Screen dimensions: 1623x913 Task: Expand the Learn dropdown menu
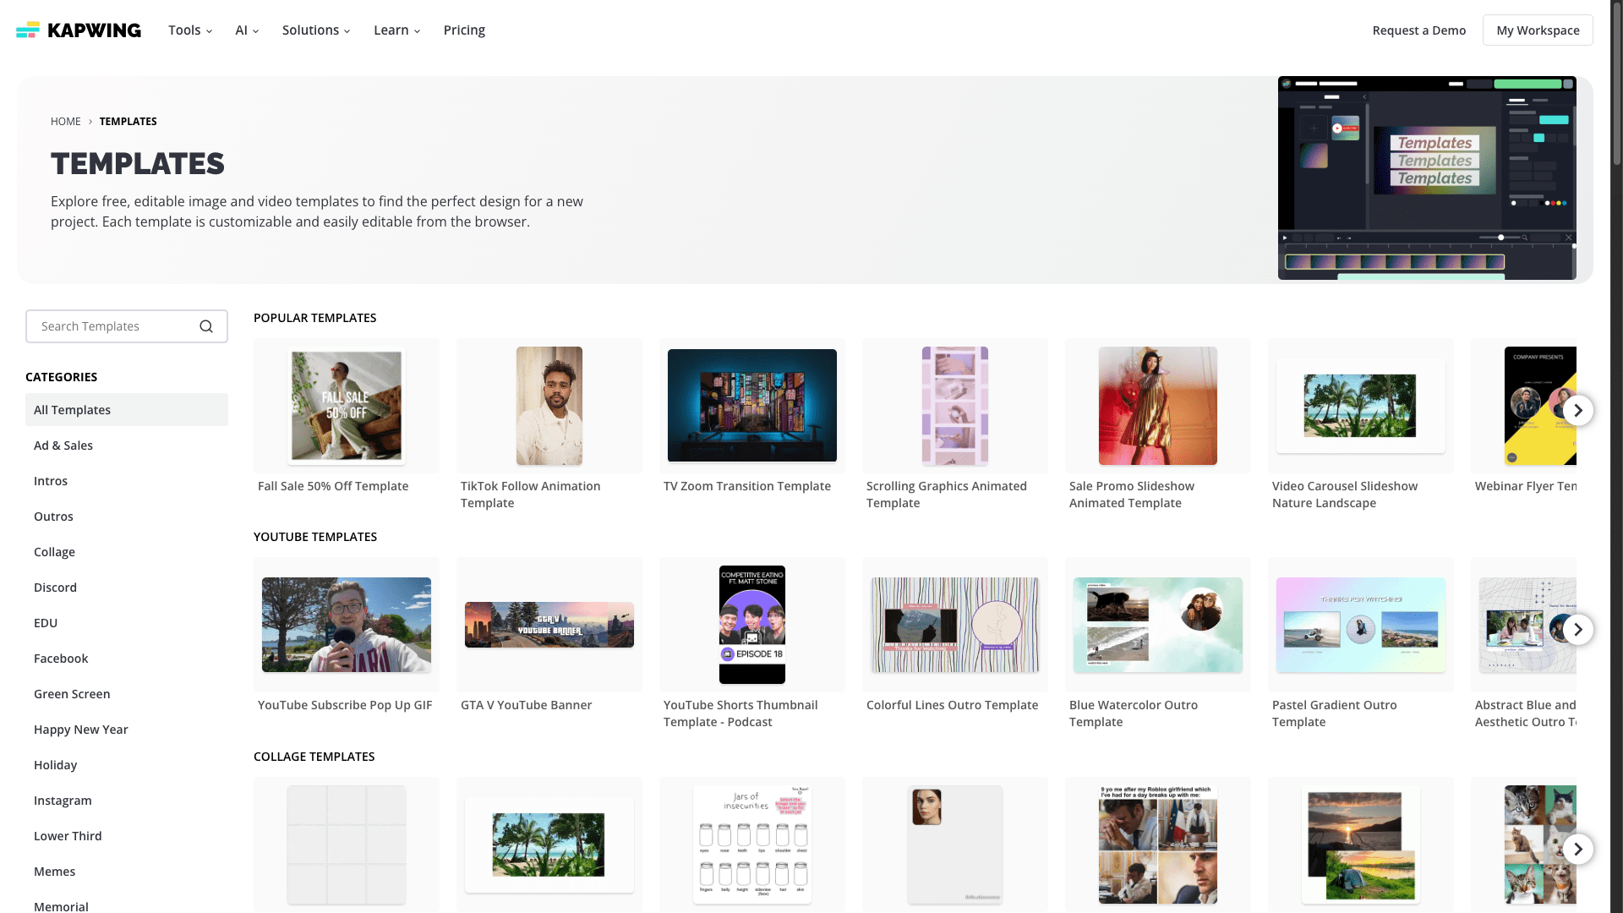tap(396, 30)
